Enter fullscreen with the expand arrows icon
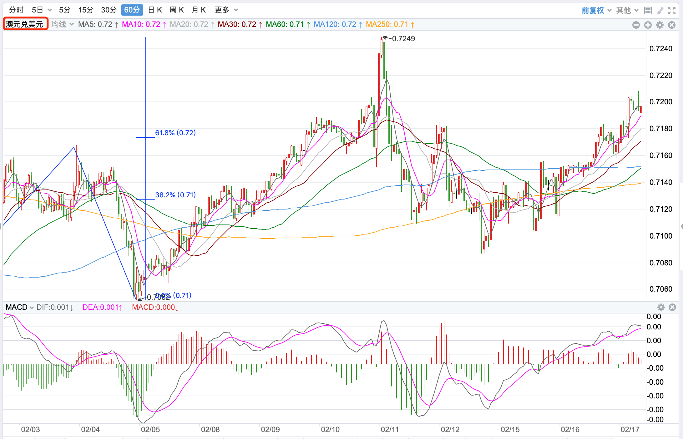Viewport: 683px width, 439px height. pyautogui.click(x=672, y=11)
